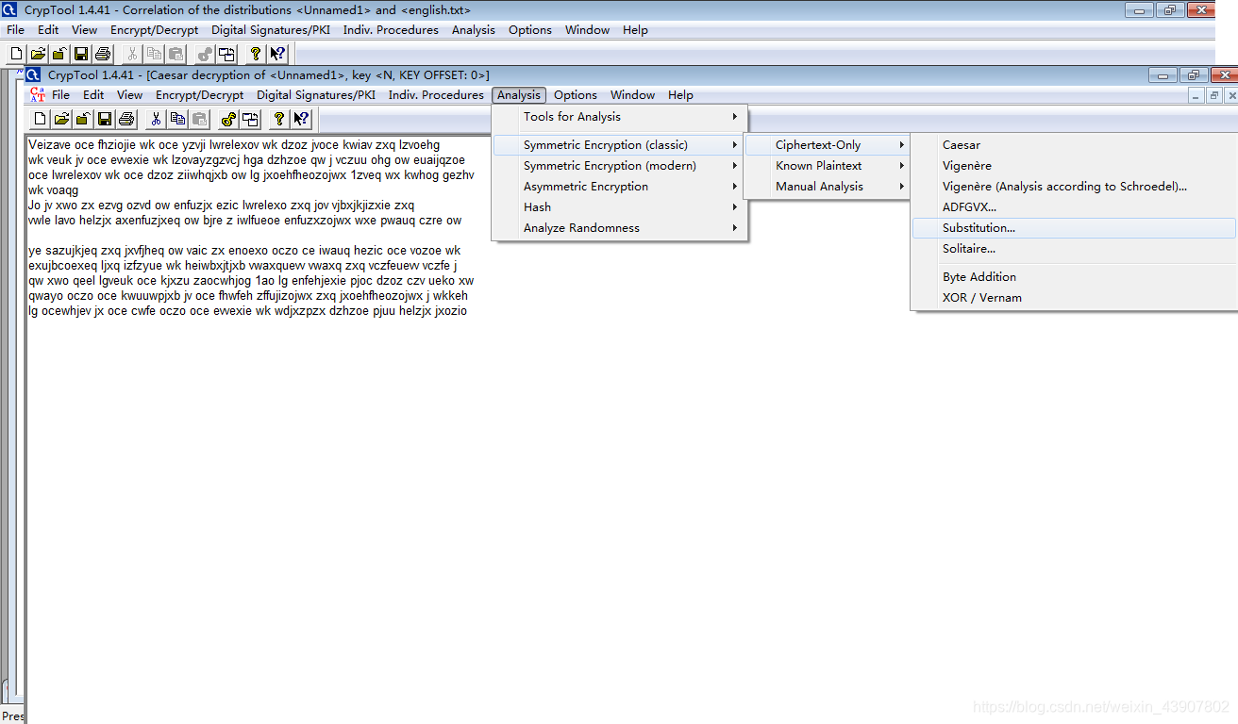Click New document icon in Correlation window toolbar
The width and height of the screenshot is (1238, 724).
16,54
